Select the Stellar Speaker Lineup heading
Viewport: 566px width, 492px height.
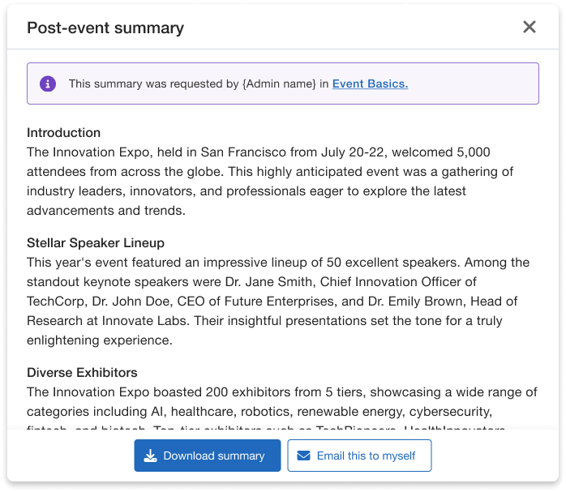[96, 243]
